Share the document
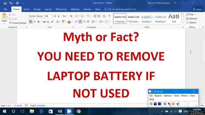The height and width of the screenshot is (115, 205). coord(197,9)
